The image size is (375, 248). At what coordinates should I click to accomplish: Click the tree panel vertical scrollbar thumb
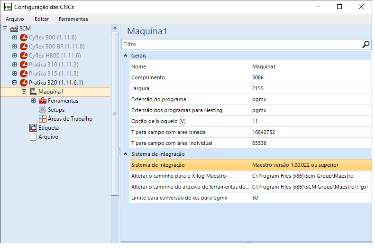click(115, 114)
